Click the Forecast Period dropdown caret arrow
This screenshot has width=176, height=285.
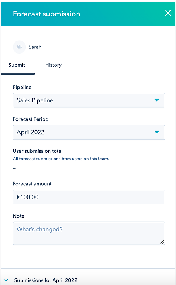(x=157, y=132)
